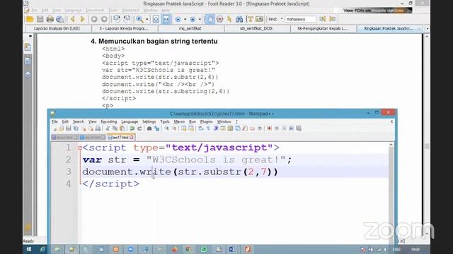Viewport: 453px width, 254px height.
Task: Click the Notepad++ Zoom In icon
Action: click(x=167, y=128)
